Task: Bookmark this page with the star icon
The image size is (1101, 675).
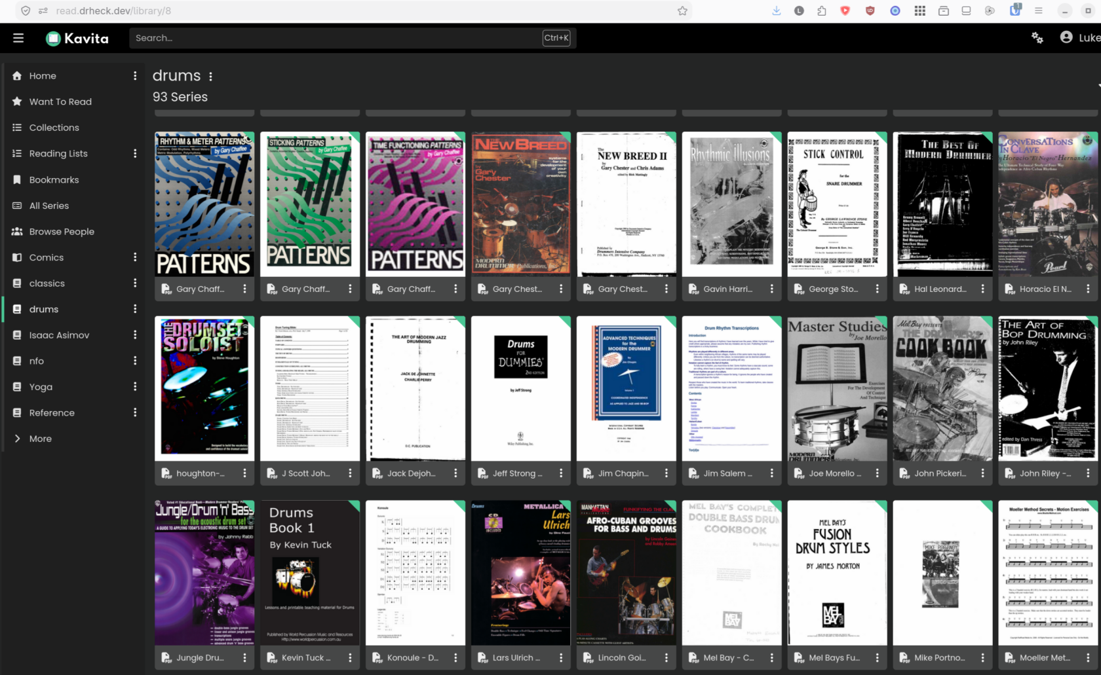Action: [682, 10]
